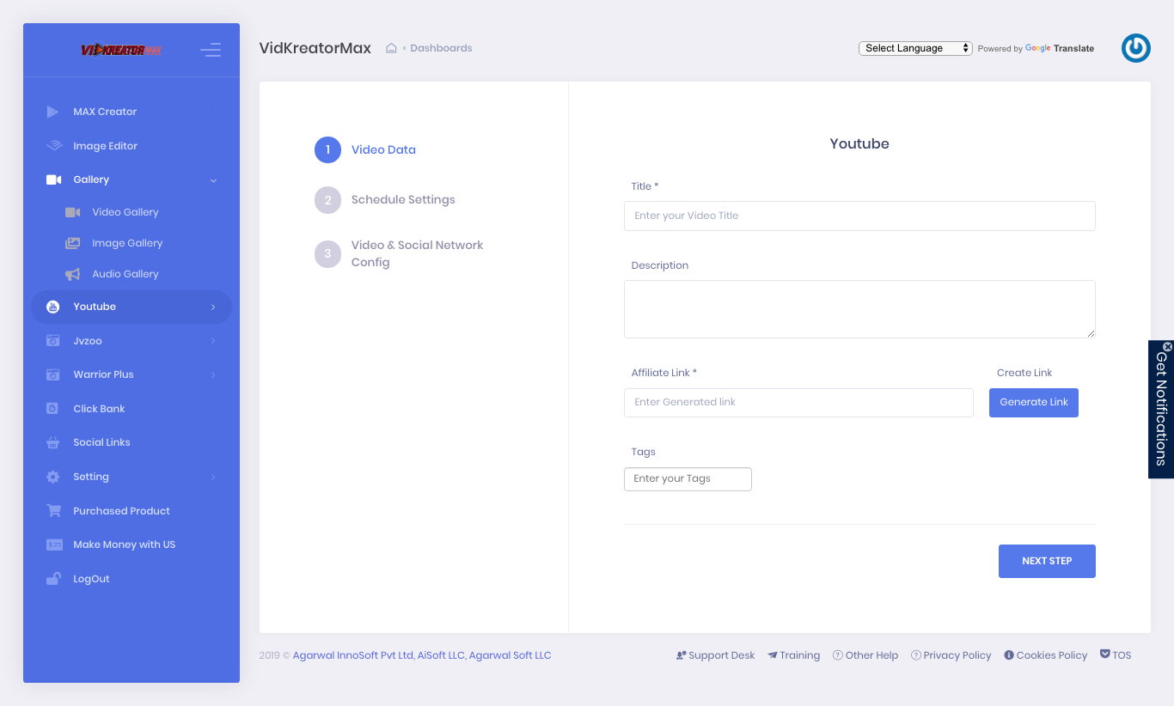Click the MAX Creator play icon
The height and width of the screenshot is (706, 1174).
[x=53, y=112]
